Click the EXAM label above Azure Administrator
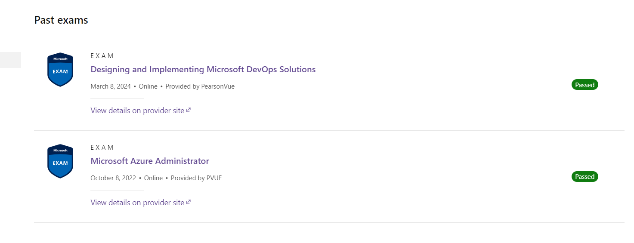 point(102,148)
